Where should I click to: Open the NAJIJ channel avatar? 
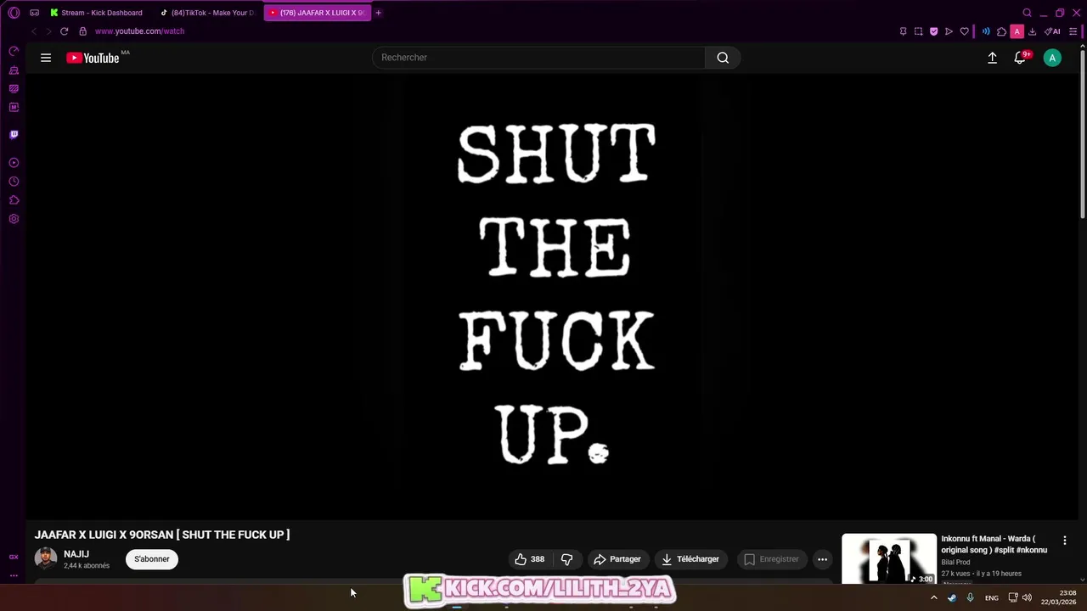46,558
